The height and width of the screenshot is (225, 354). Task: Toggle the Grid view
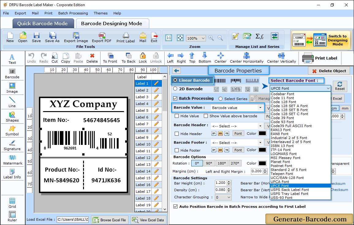[x=12, y=203]
